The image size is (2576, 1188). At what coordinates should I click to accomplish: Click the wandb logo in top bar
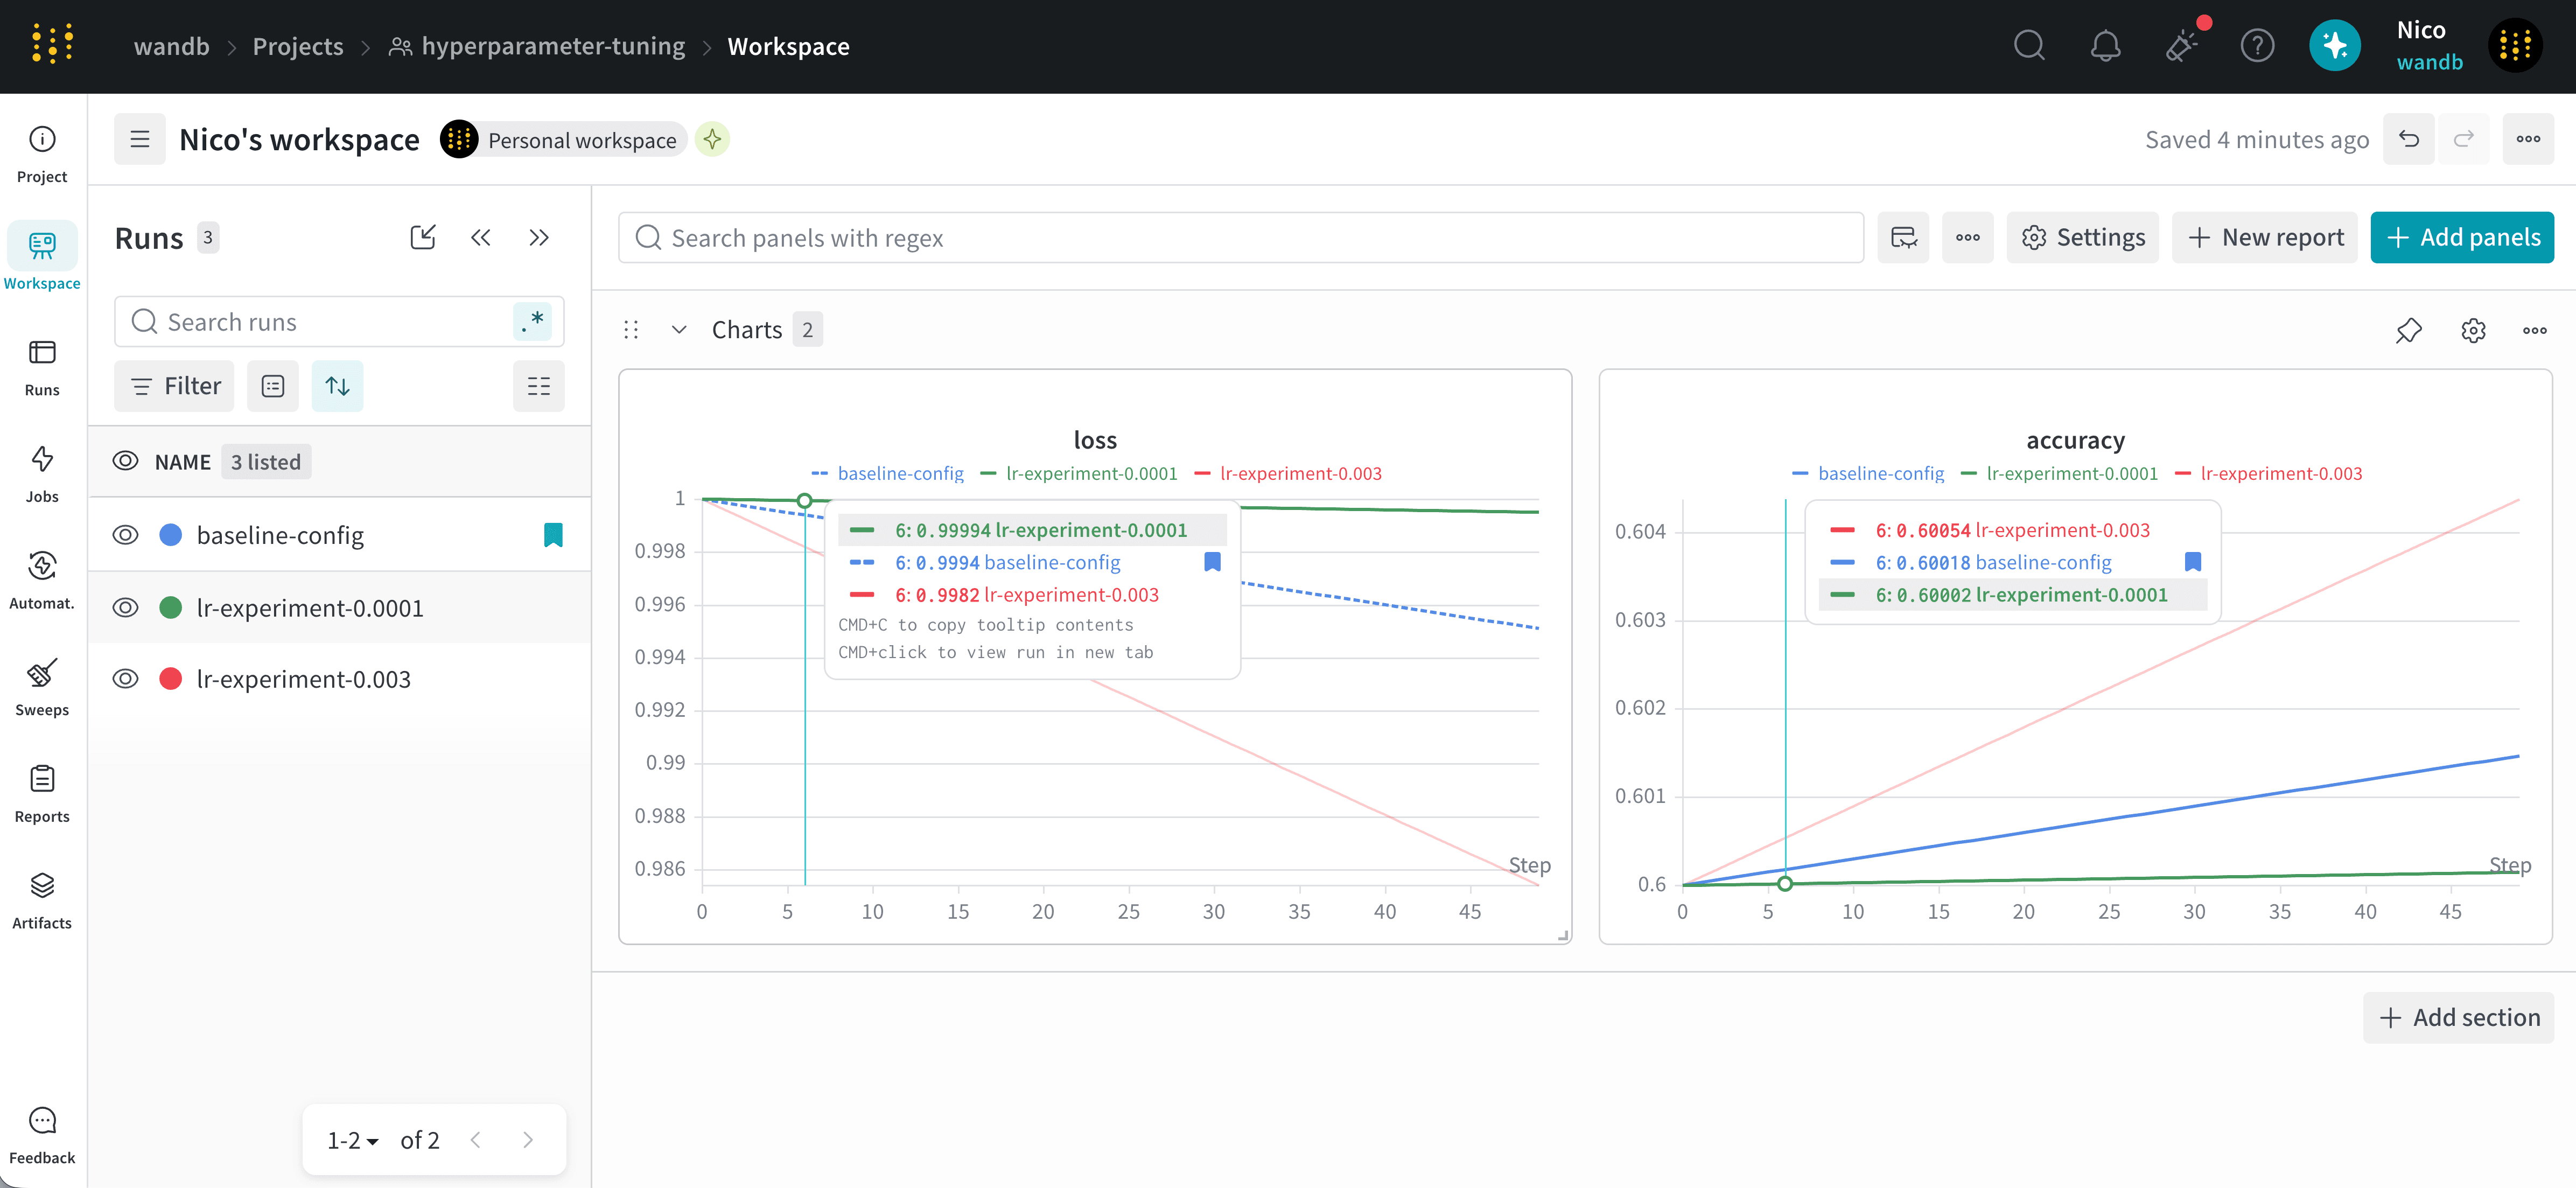pos(52,45)
